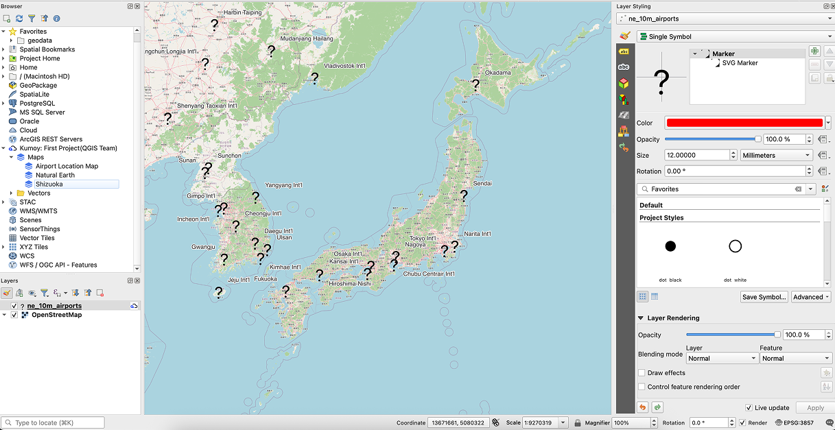Click the red Color swatch bar
The width and height of the screenshot is (835, 430).
click(744, 123)
